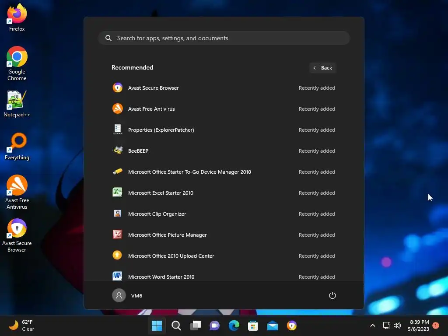This screenshot has height=336, width=448.
Task: Click the Start menu search field
Action: pos(224,38)
